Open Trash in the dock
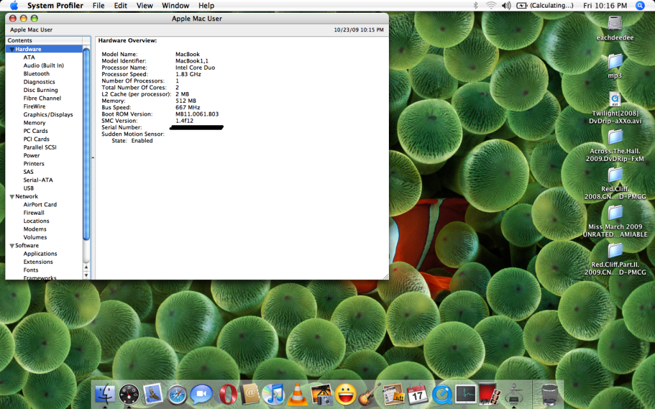655x409 pixels. click(550, 394)
